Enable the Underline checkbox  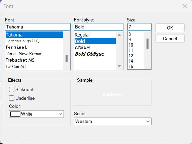click(12, 98)
